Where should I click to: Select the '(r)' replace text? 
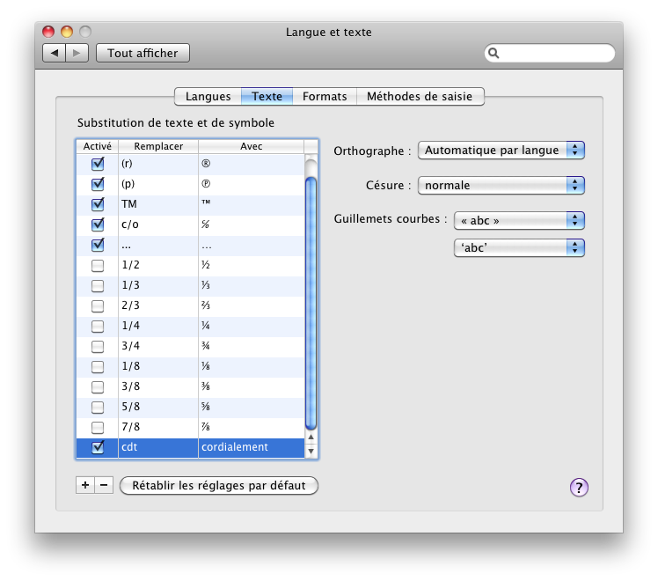pyautogui.click(x=127, y=164)
